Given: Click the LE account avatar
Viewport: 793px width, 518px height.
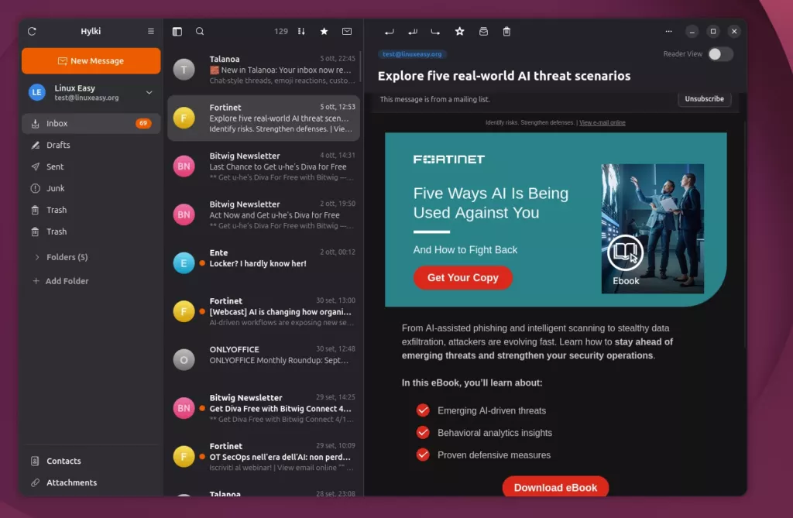Looking at the screenshot, I should click(37, 93).
